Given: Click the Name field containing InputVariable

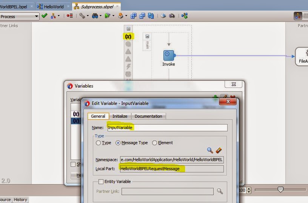Looking at the screenshot, I should [167, 128].
